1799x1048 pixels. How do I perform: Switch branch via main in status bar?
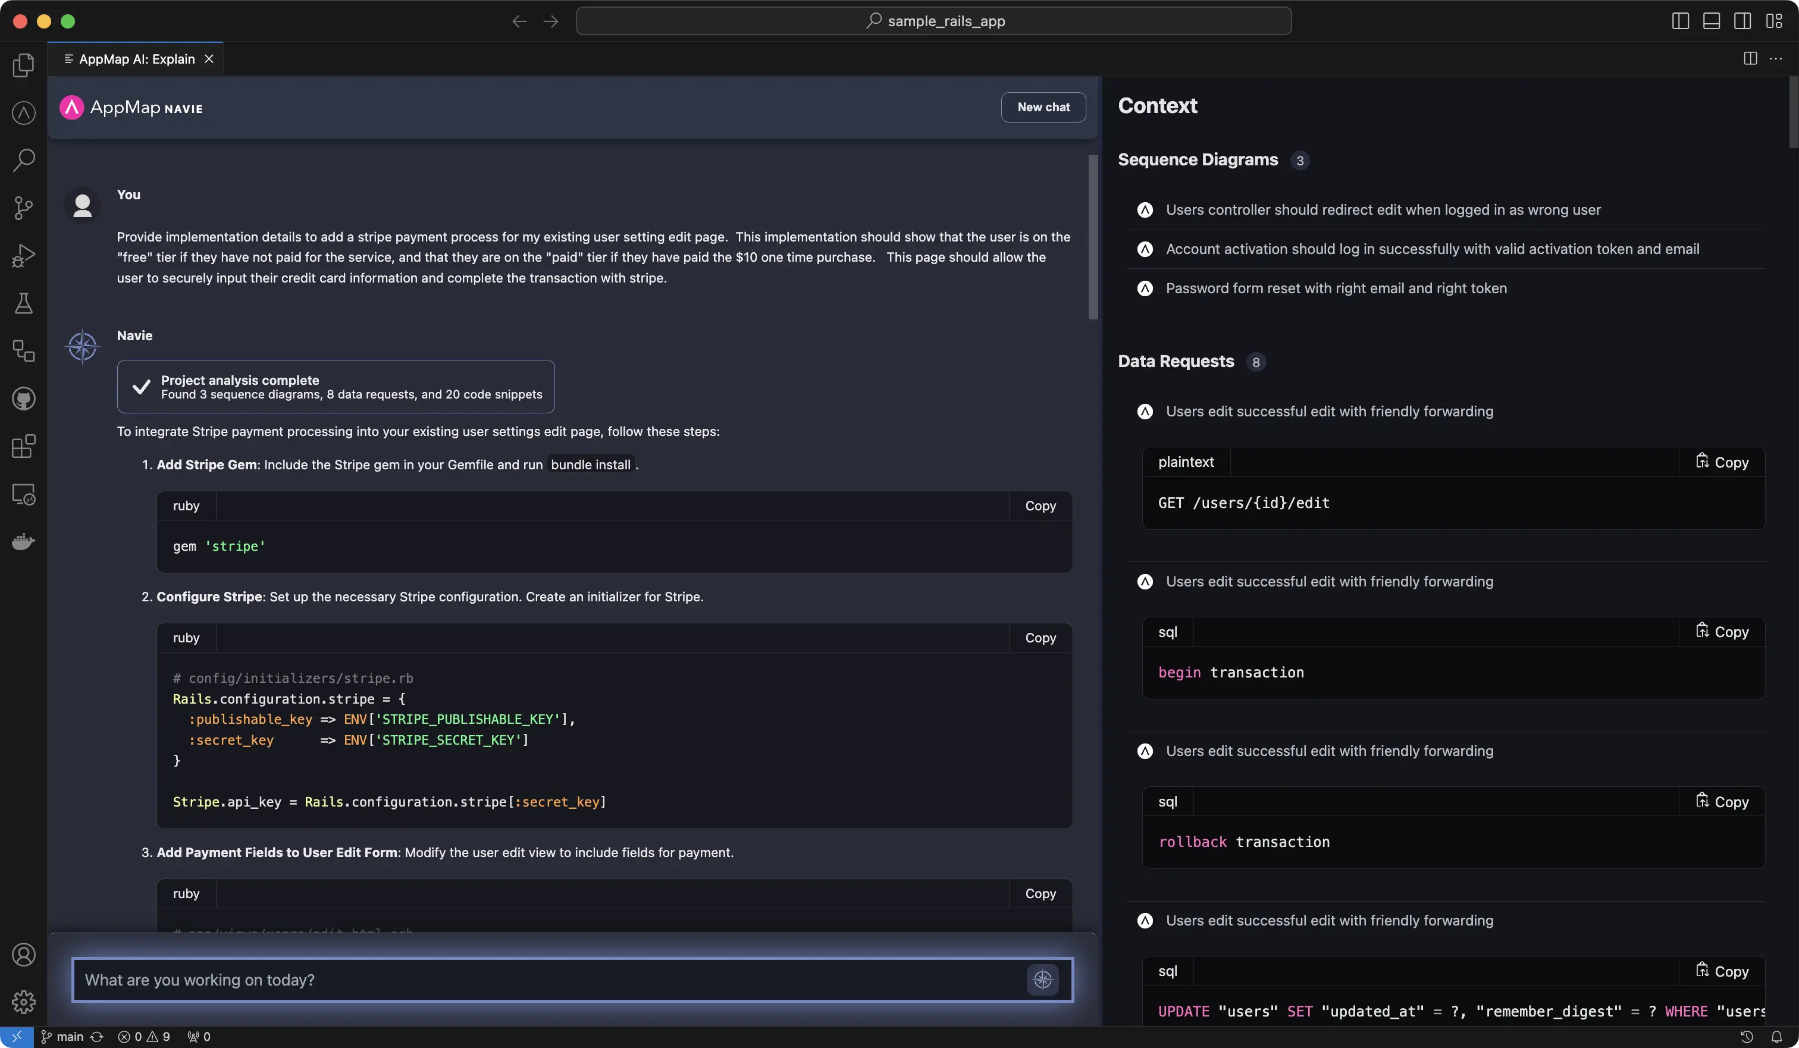(63, 1037)
